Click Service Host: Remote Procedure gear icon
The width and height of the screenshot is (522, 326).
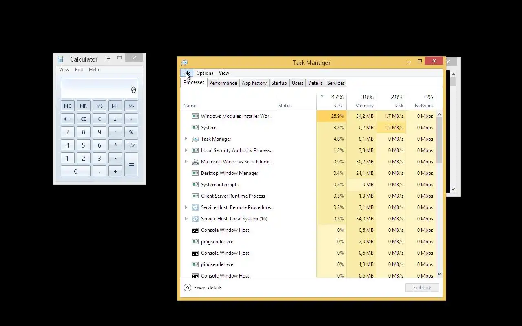(x=195, y=207)
